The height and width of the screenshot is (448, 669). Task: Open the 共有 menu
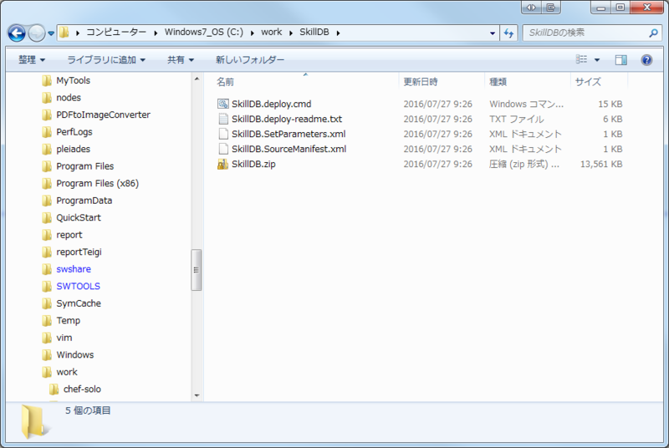pos(181,59)
